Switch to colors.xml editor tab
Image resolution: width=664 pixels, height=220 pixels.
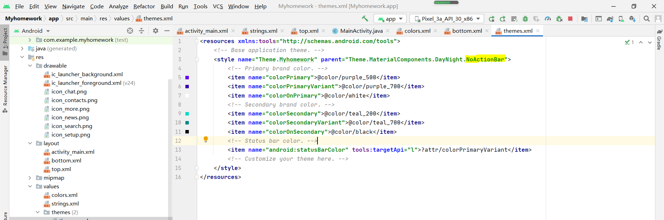417,31
